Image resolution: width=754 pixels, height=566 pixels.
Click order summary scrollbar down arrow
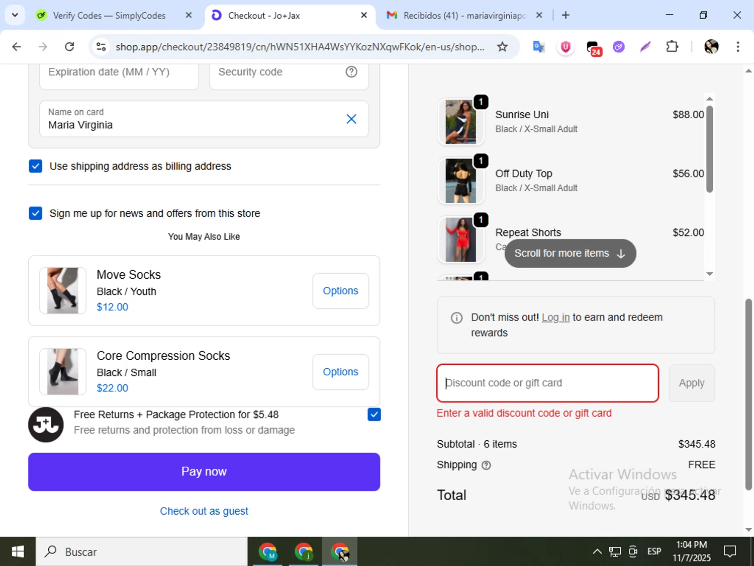710,274
